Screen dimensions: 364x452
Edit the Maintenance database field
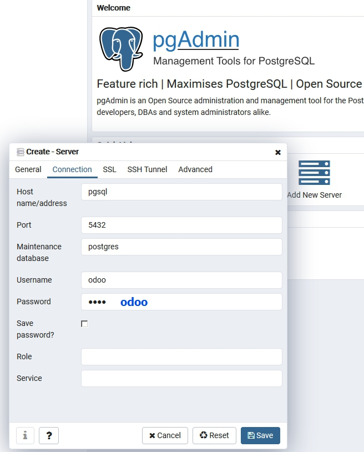tap(181, 247)
